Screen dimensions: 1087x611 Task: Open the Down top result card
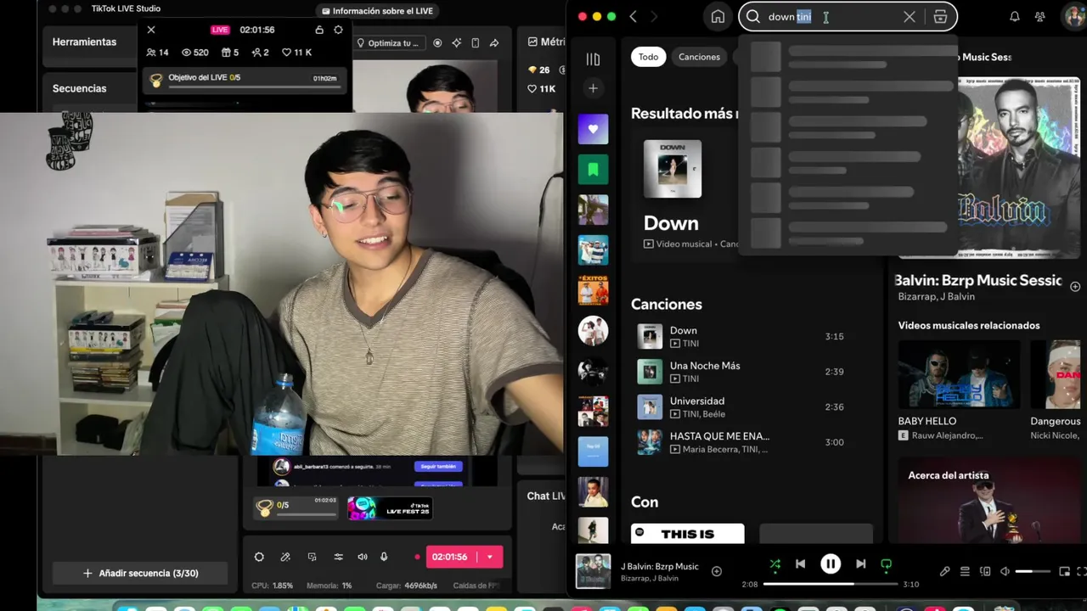coord(684,197)
